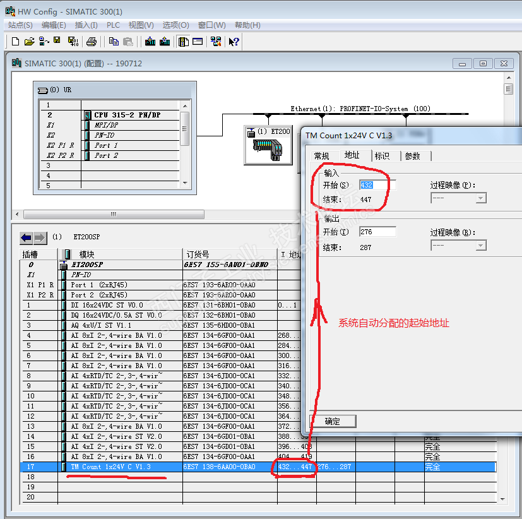Click the consistency check network icon
This screenshot has width=522, height=519.
tap(216, 42)
